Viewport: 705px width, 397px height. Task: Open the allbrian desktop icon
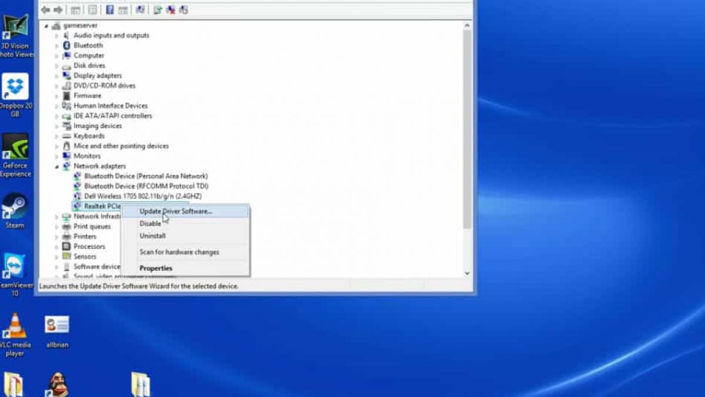pos(57,331)
